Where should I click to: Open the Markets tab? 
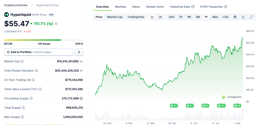pos(120,7)
